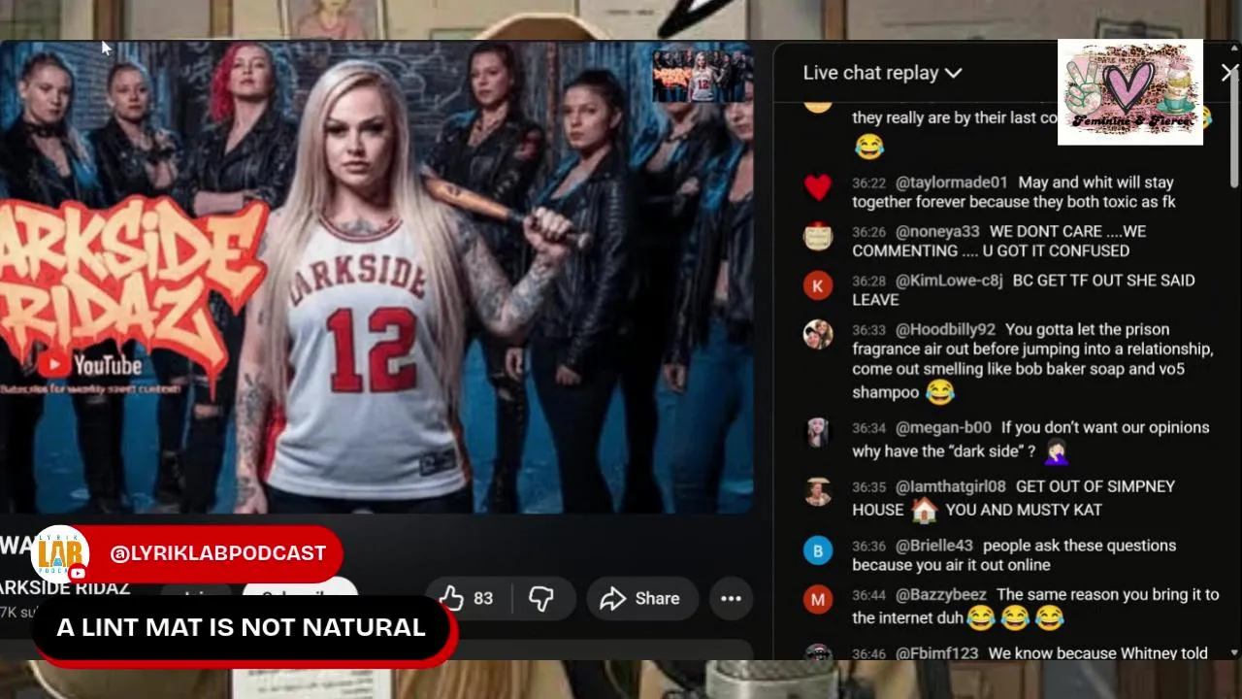
Task: Click username @Brielle43 in chat
Action: 933,546
